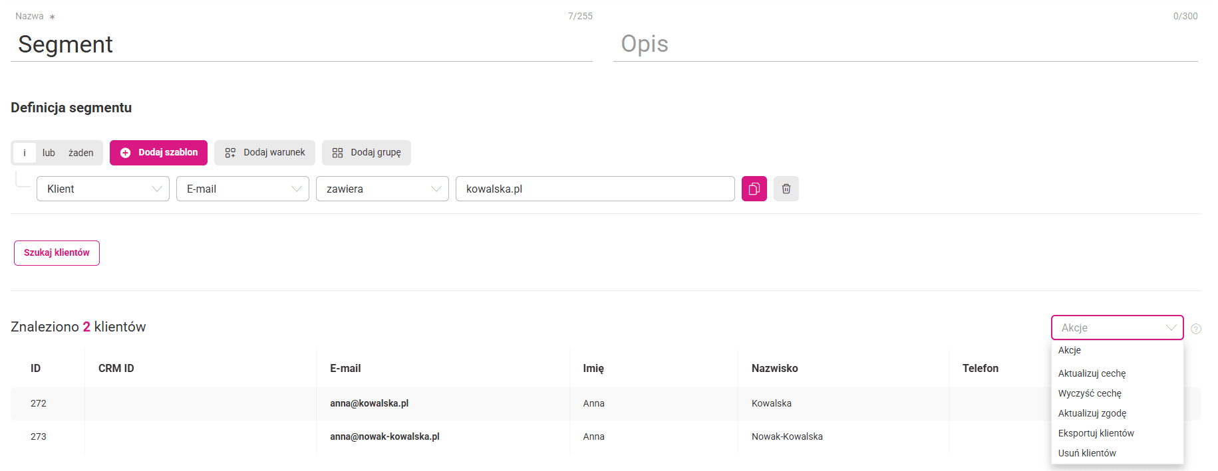Image resolution: width=1218 pixels, height=471 pixels.
Task: Choose 'Aktualizuj cechę' from actions menu
Action: pyautogui.click(x=1092, y=373)
